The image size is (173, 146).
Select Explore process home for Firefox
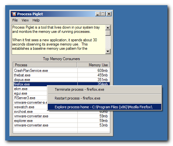105,107
